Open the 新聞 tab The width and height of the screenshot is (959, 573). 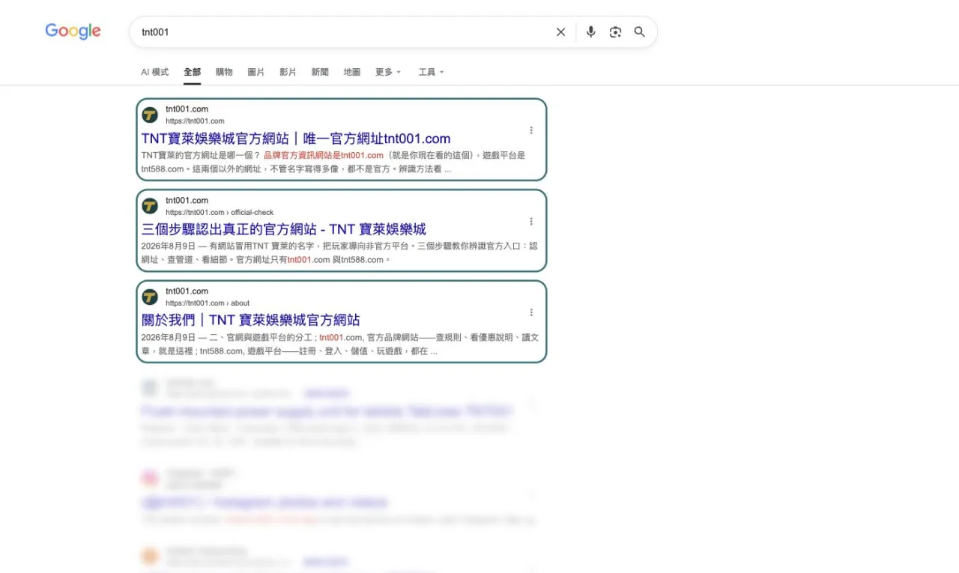point(320,72)
